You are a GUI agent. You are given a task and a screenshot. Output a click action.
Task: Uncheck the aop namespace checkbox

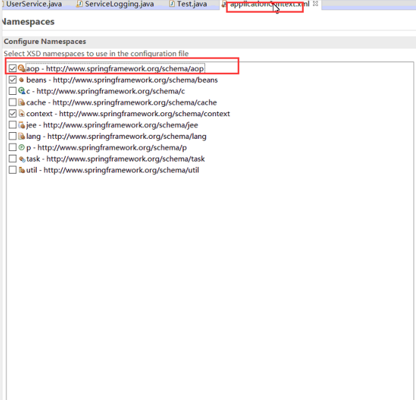pos(13,68)
